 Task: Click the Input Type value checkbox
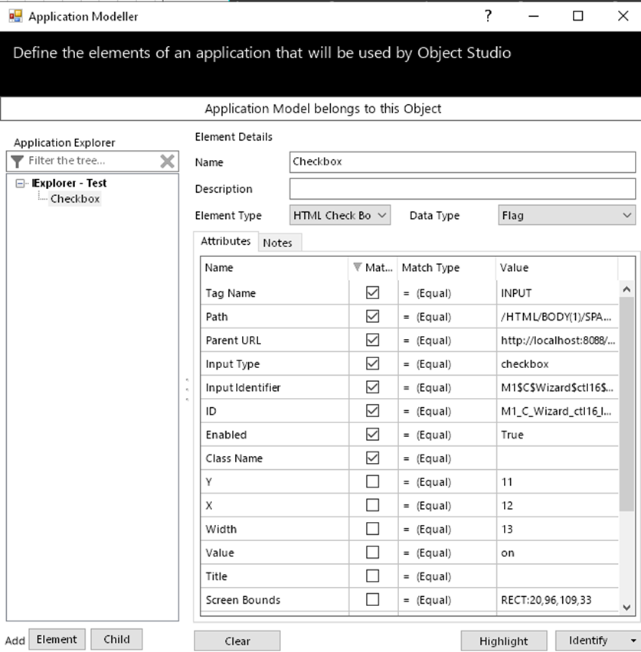click(x=525, y=364)
